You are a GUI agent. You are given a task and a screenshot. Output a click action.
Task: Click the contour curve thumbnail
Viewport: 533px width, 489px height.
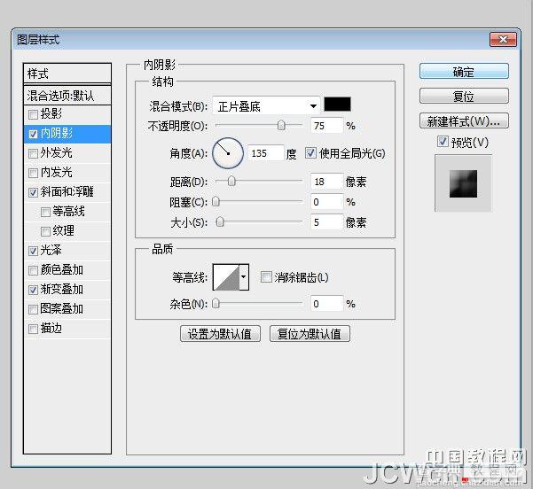pyautogui.click(x=226, y=277)
